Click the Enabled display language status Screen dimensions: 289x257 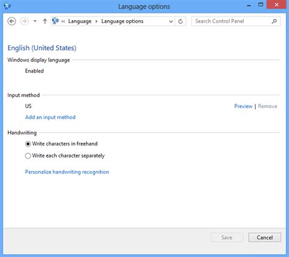[34, 71]
